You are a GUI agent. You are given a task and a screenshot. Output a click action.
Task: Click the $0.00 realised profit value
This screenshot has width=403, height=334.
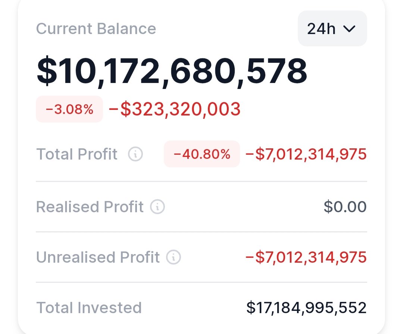(x=345, y=207)
